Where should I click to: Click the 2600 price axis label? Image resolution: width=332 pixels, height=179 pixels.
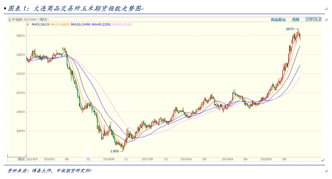pos(20,36)
